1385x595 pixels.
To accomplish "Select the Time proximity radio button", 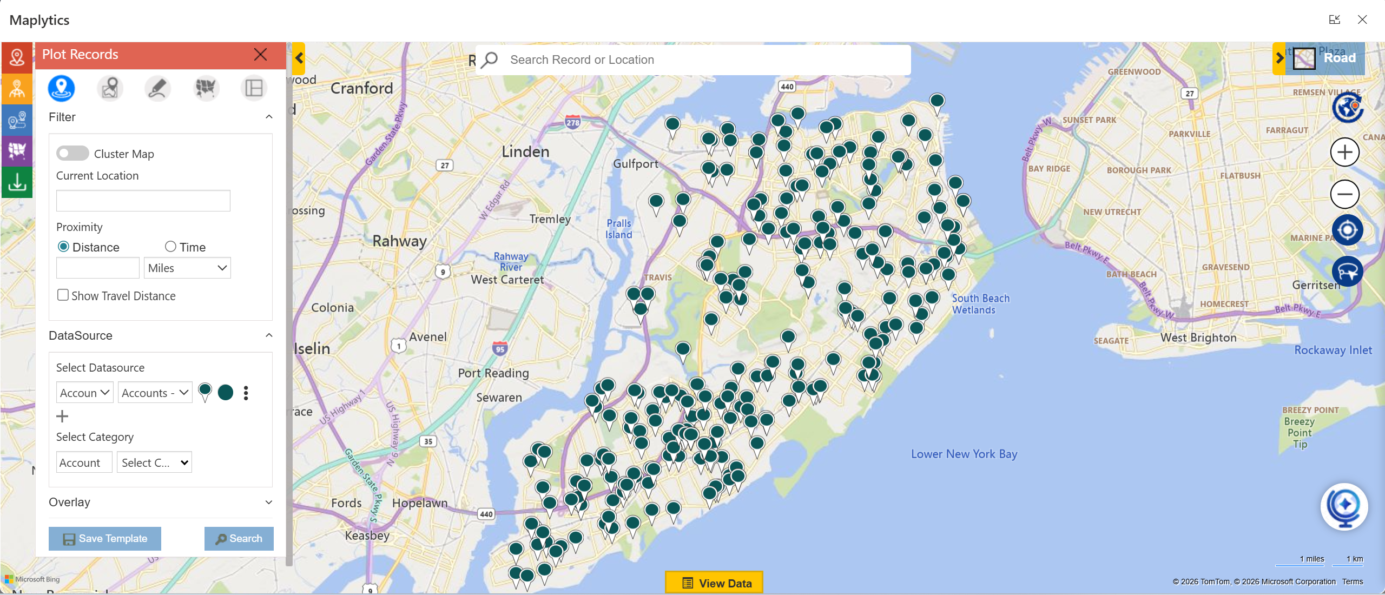I will pos(170,247).
